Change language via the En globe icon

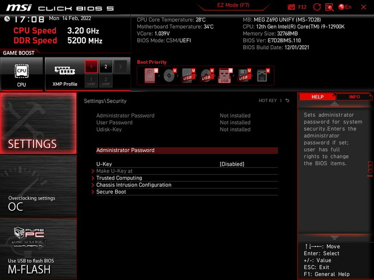pos(345,7)
